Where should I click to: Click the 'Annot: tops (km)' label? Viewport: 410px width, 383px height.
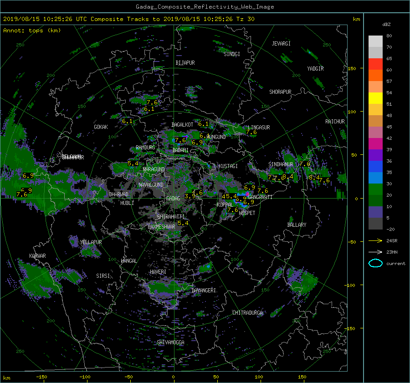pos(32,31)
